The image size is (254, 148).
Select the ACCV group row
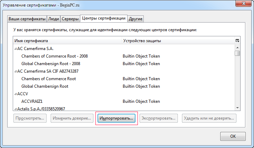pos(124,94)
